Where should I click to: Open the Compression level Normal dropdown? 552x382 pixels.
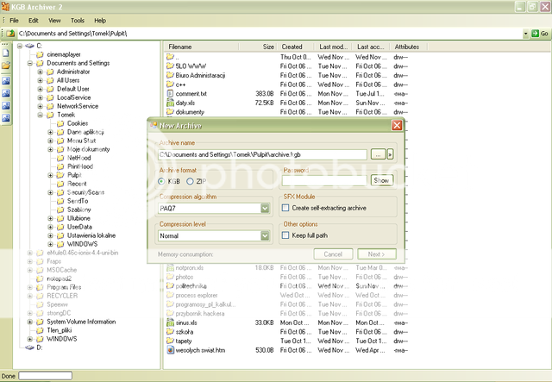(x=265, y=236)
